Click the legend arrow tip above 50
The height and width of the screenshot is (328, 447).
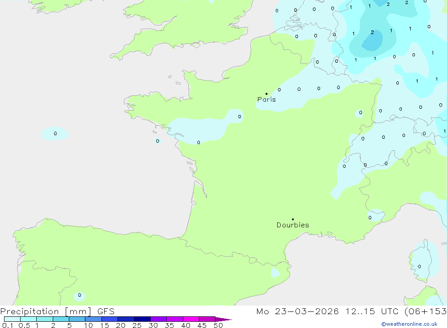pos(223,319)
